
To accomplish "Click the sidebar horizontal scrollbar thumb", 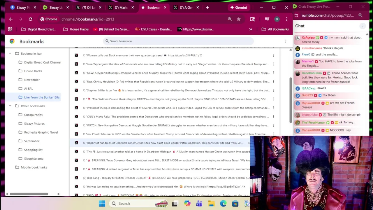I will coord(29,194).
